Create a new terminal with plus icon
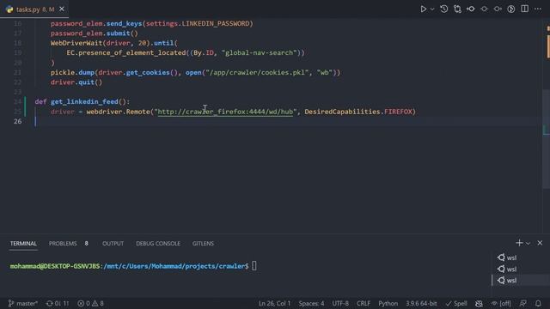This screenshot has height=309, width=550. coord(519,243)
